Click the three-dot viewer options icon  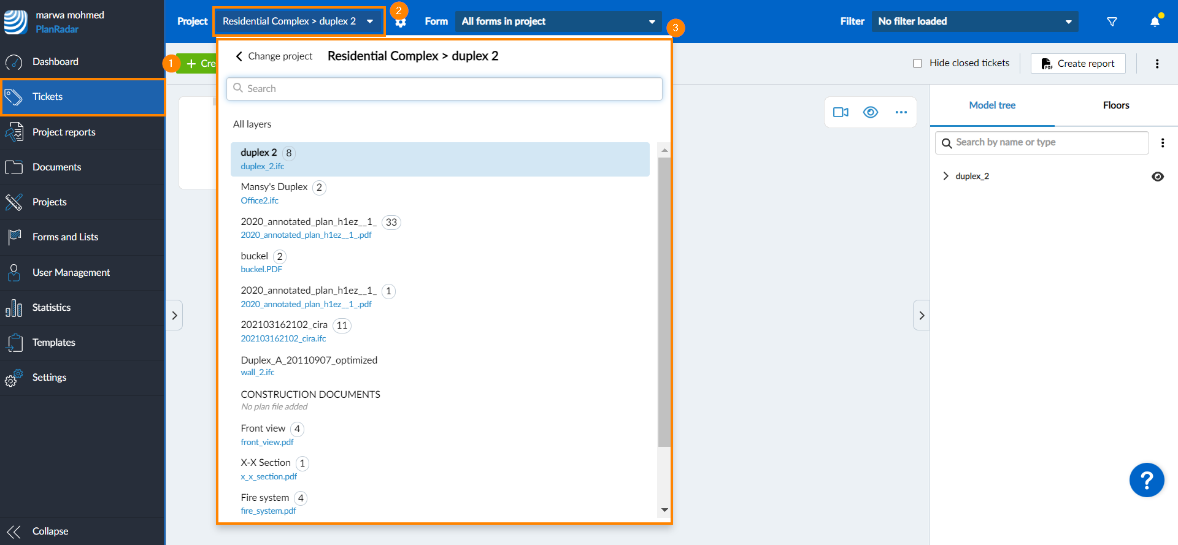(x=901, y=112)
